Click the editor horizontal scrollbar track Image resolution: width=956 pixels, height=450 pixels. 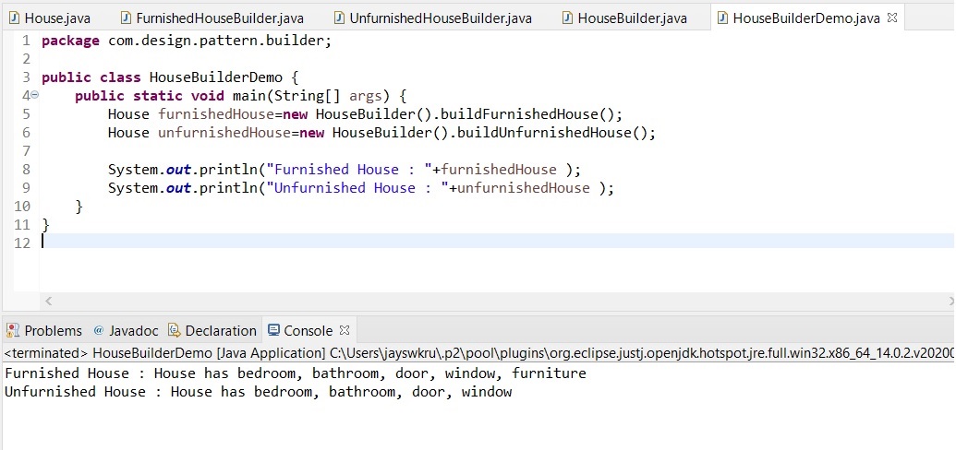(x=499, y=301)
